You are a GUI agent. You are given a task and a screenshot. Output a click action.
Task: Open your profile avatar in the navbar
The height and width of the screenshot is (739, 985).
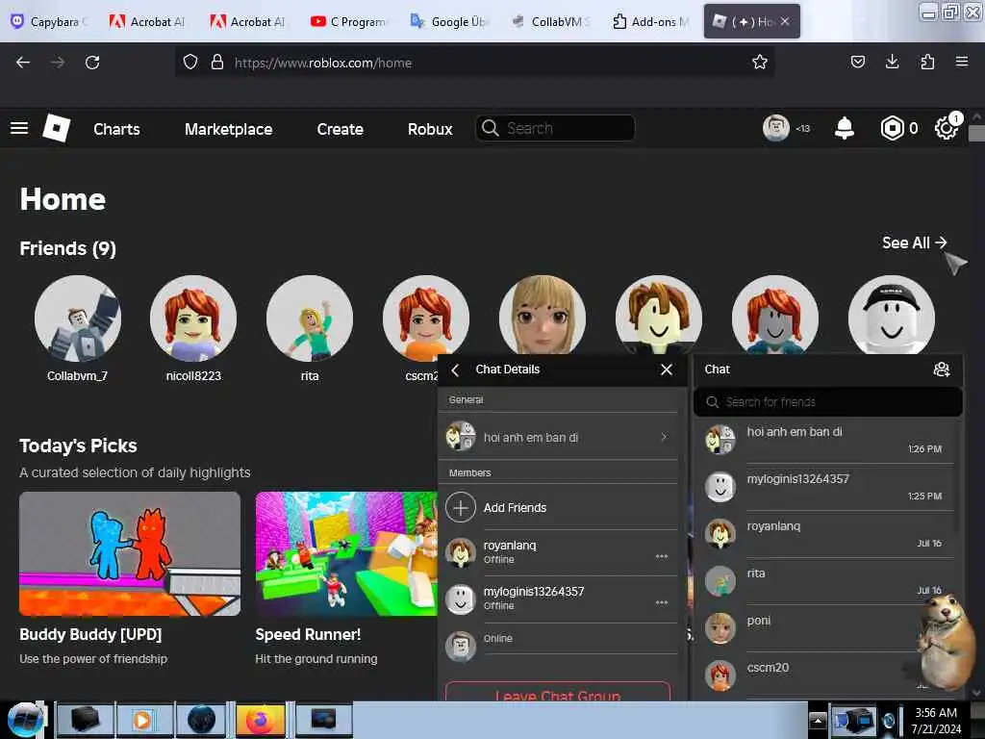776,128
